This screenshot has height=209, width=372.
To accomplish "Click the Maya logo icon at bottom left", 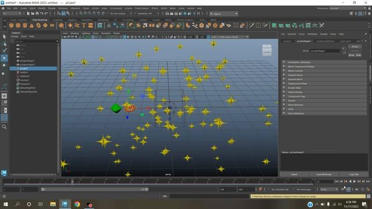I will 4,173.
